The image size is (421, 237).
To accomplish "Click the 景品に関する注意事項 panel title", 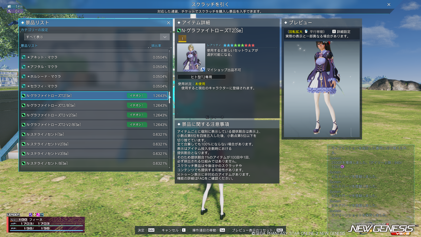I will pos(206,124).
